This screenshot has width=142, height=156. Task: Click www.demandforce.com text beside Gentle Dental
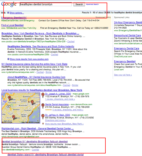(x=81, y=105)
